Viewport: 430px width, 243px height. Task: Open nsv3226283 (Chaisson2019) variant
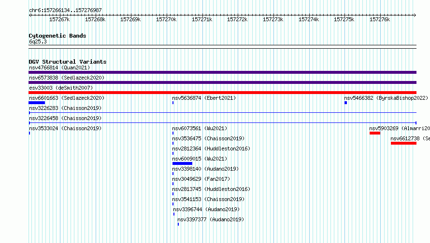65,108
